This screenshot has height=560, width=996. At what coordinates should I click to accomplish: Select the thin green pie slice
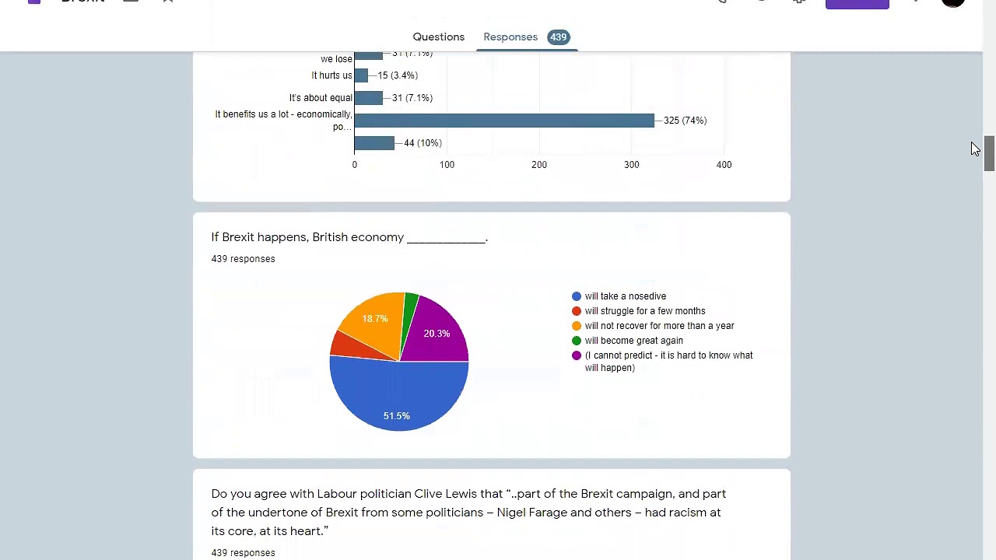point(409,311)
